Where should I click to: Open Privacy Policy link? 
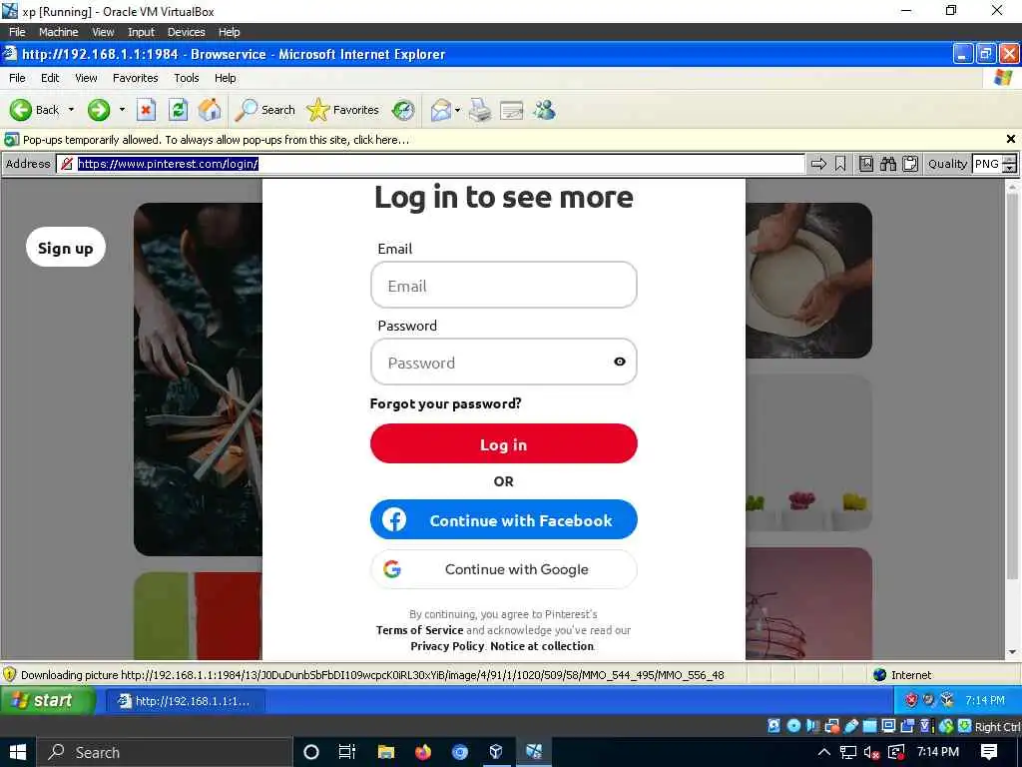[x=447, y=646]
